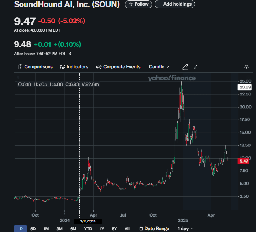Select the YTD range
Viewport: 256px width, 232px height.
click(88, 229)
